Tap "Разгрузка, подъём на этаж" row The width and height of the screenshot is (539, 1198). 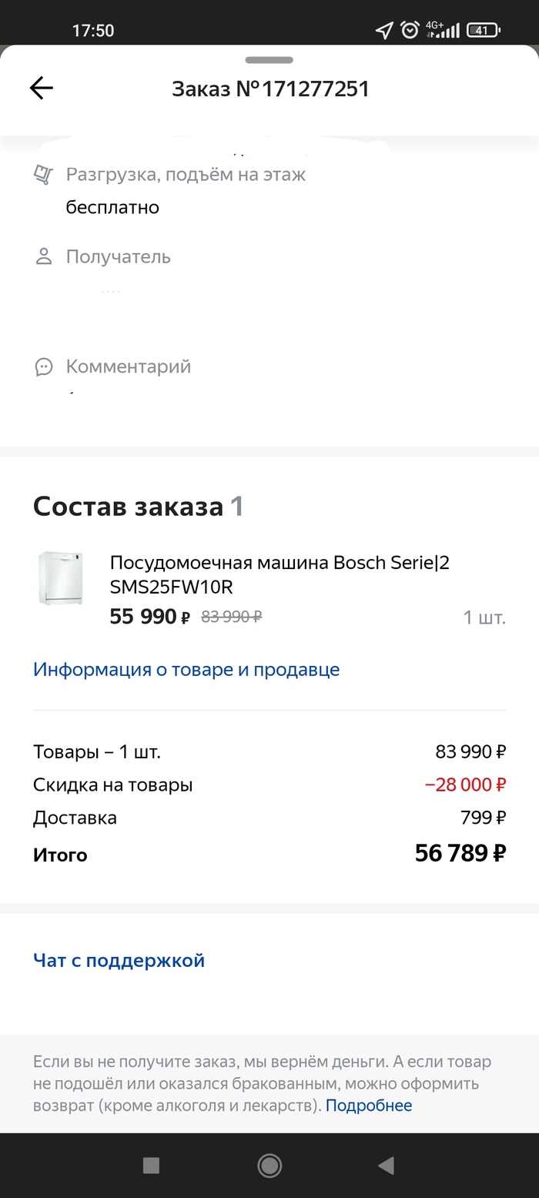186,175
